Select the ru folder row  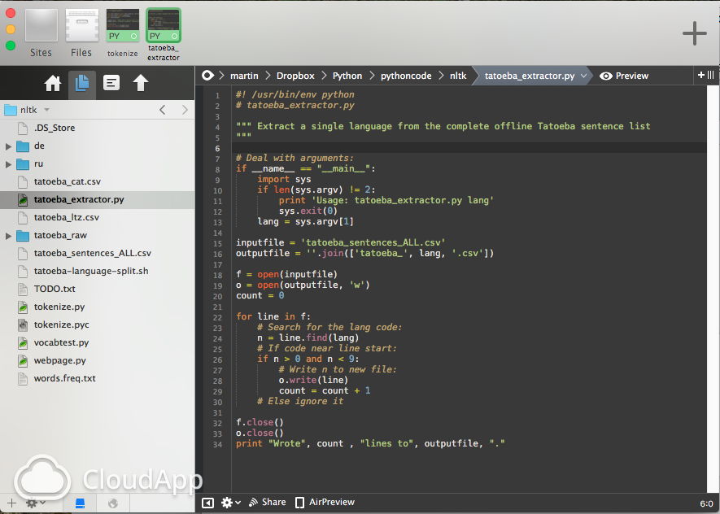click(98, 163)
